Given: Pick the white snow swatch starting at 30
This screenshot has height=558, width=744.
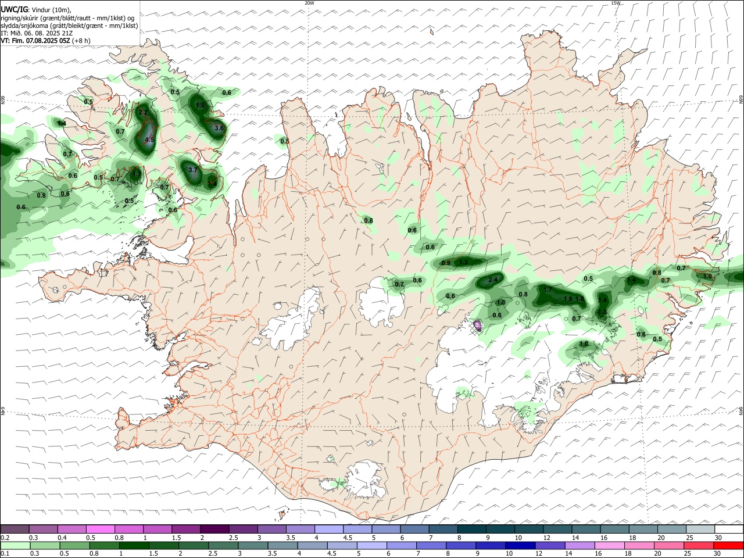Looking at the screenshot, I should [x=729, y=529].
